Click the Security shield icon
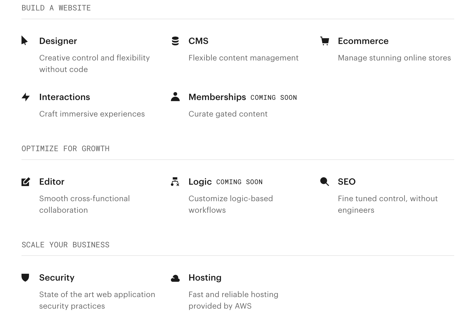The height and width of the screenshot is (321, 468). pyautogui.click(x=25, y=278)
